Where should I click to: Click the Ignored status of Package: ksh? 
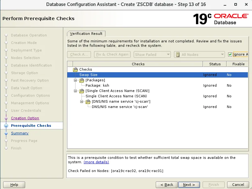point(210,85)
